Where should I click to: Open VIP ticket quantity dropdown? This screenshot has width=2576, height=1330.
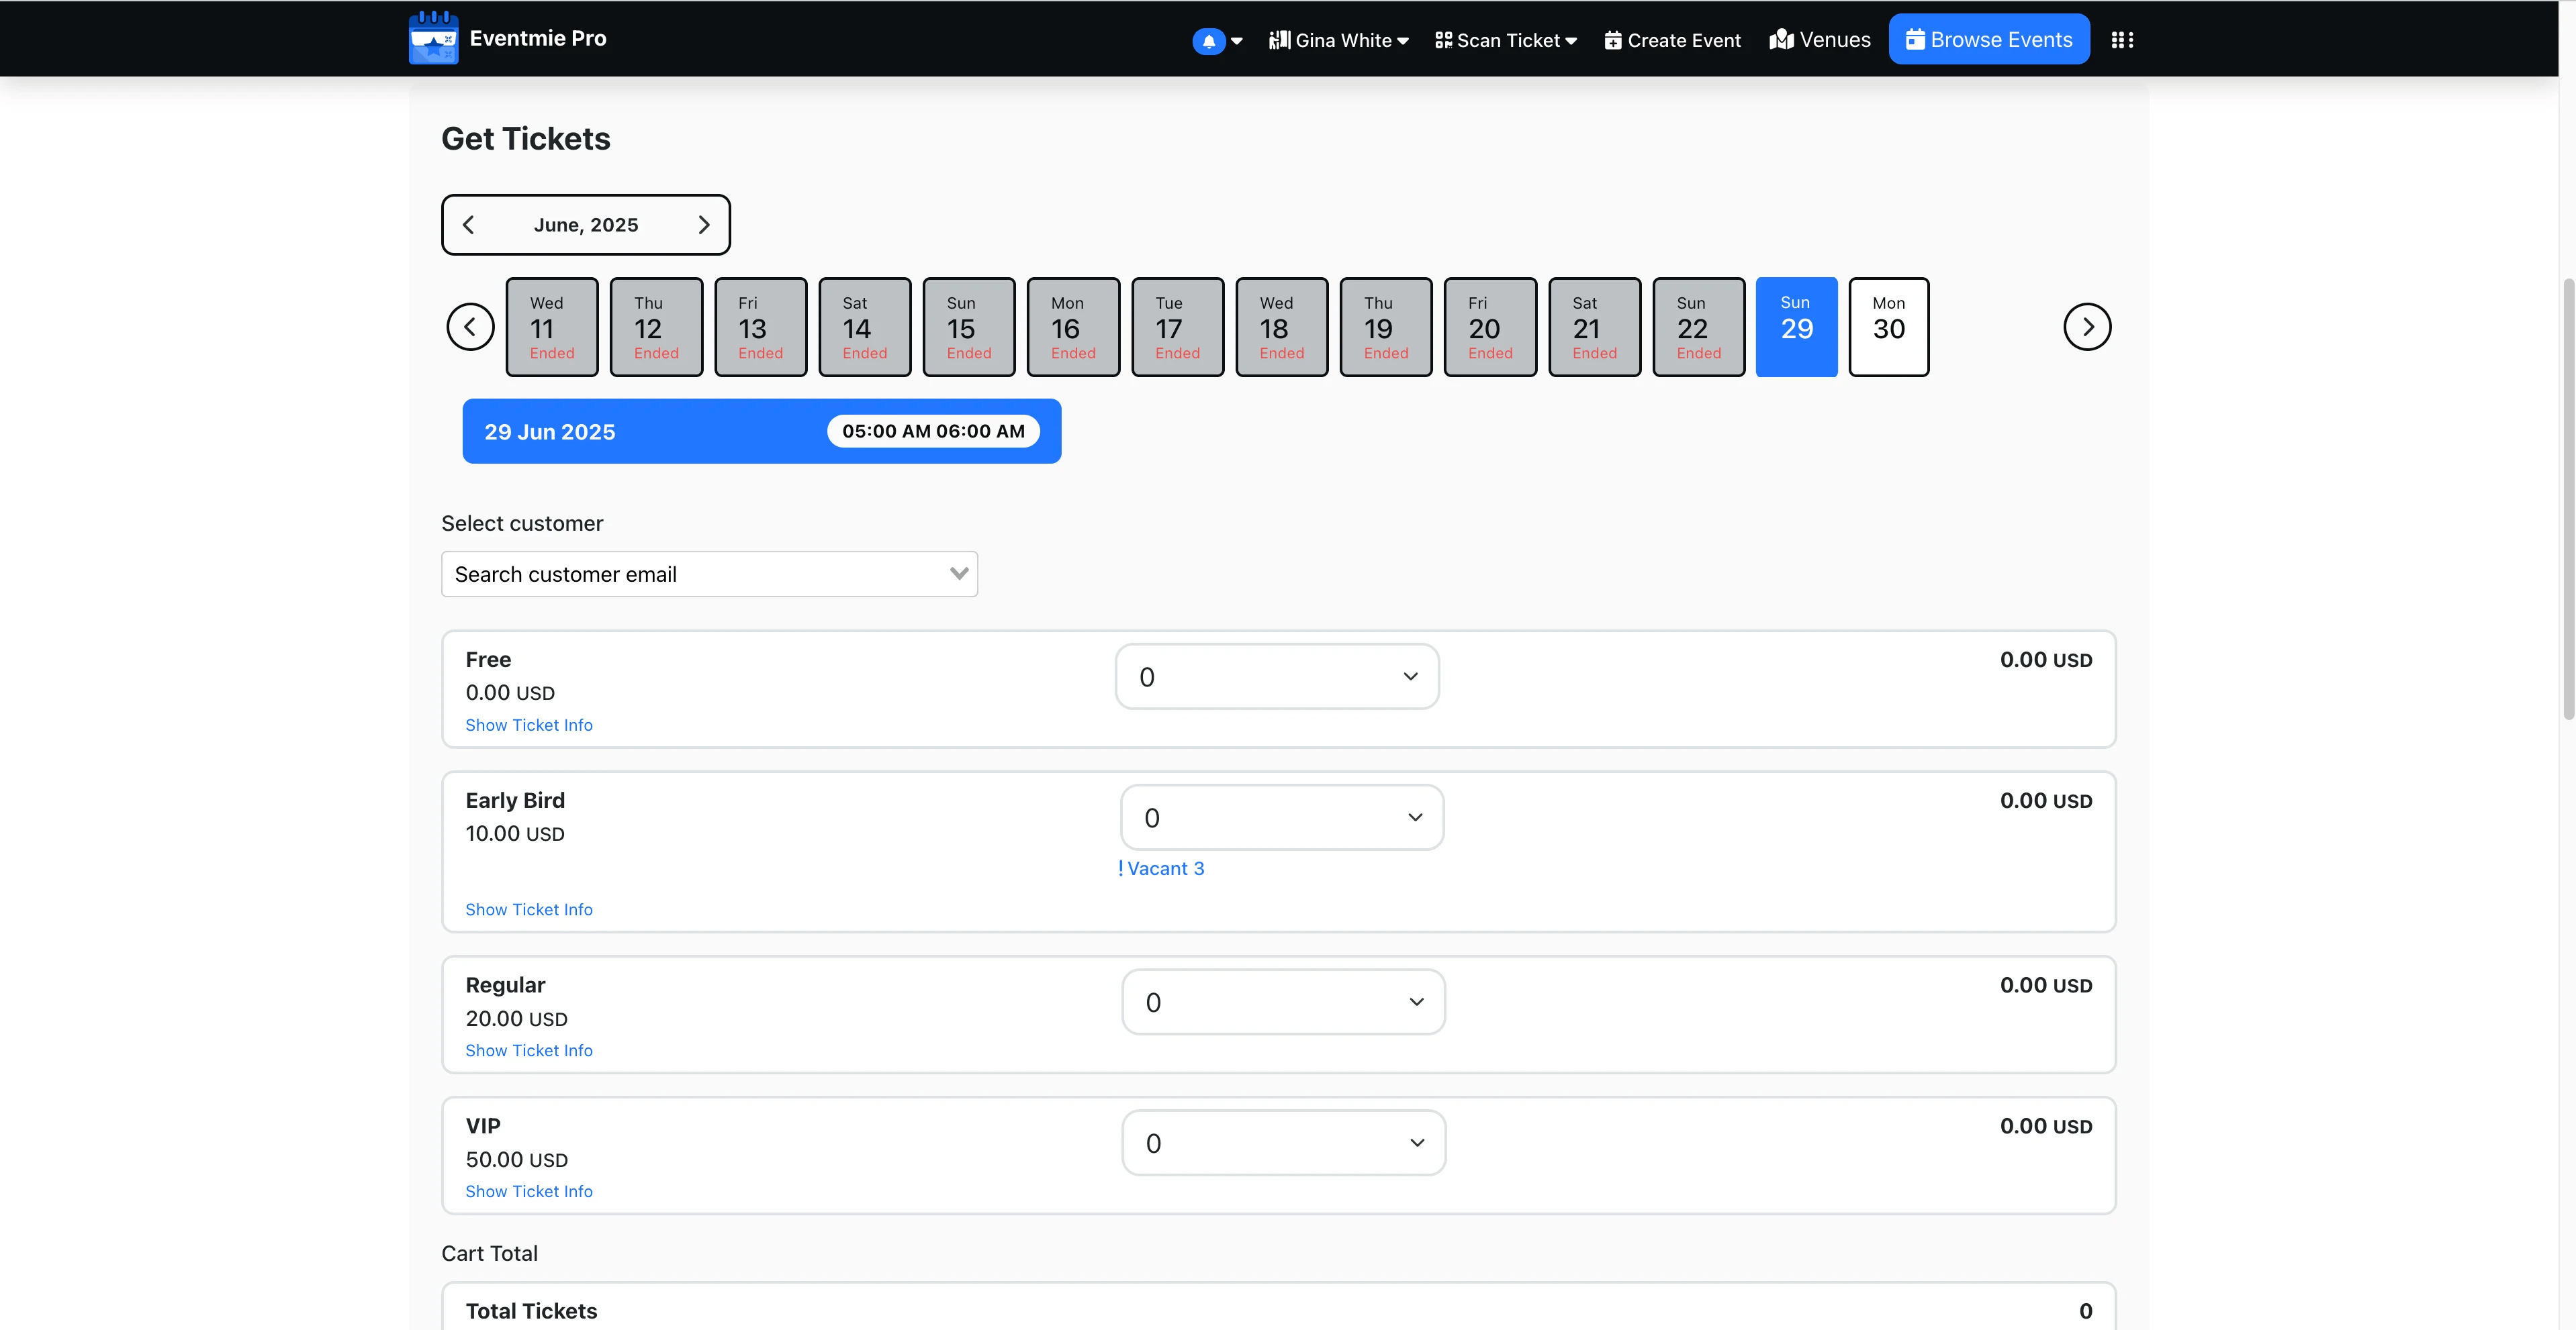point(1282,1142)
